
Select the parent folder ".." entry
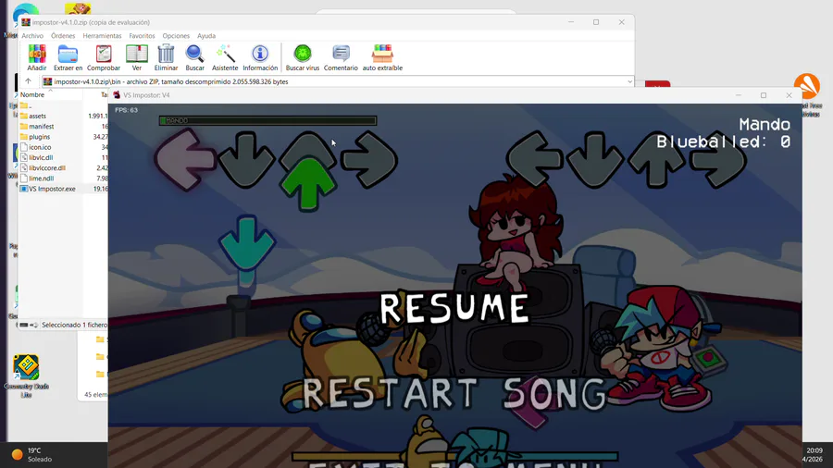pyautogui.click(x=26, y=105)
